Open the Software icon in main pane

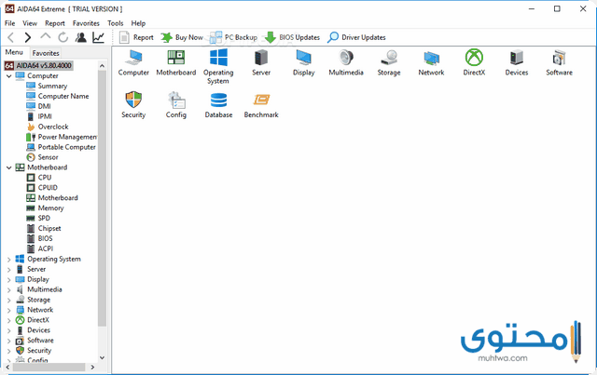pos(560,62)
